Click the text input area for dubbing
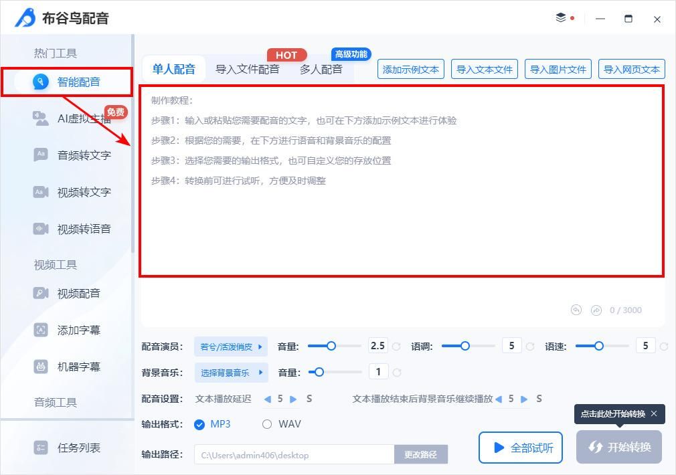 pos(402,181)
